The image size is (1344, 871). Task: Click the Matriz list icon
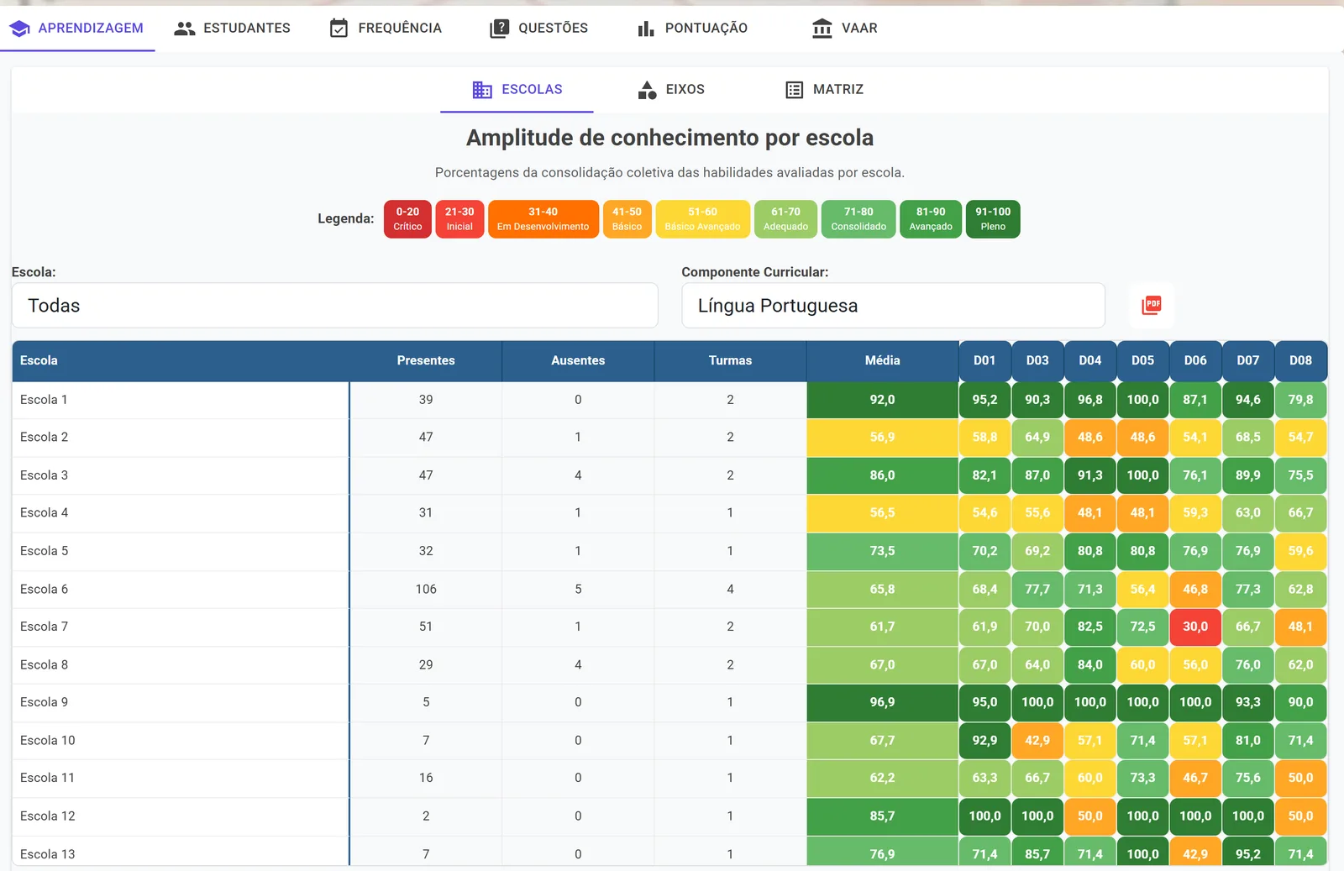[x=794, y=90]
